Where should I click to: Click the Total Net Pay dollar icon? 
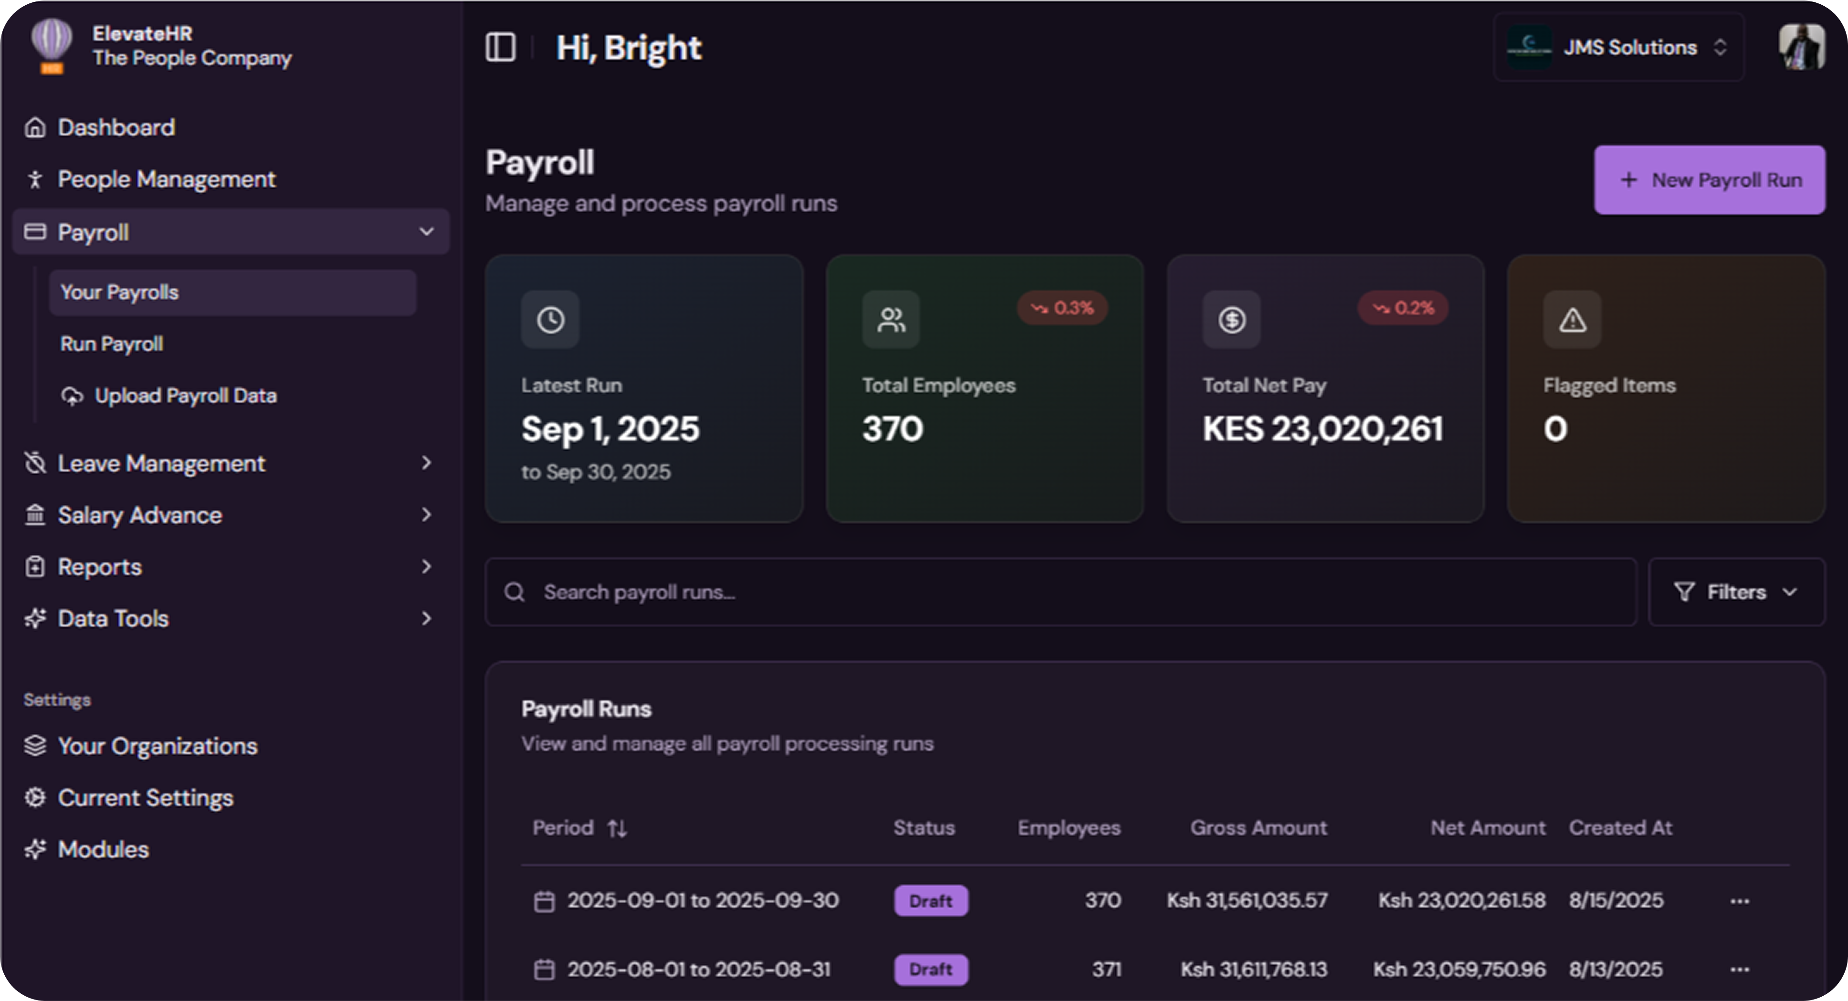point(1232,320)
